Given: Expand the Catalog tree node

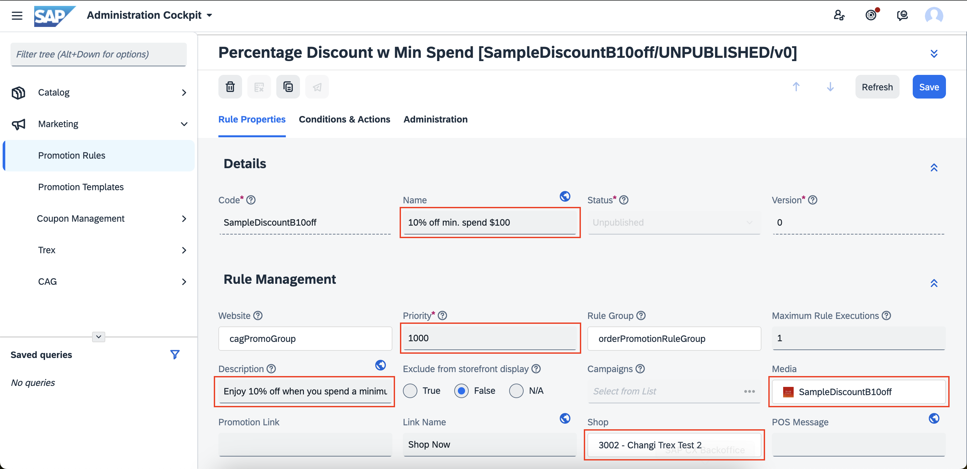Looking at the screenshot, I should click(184, 93).
